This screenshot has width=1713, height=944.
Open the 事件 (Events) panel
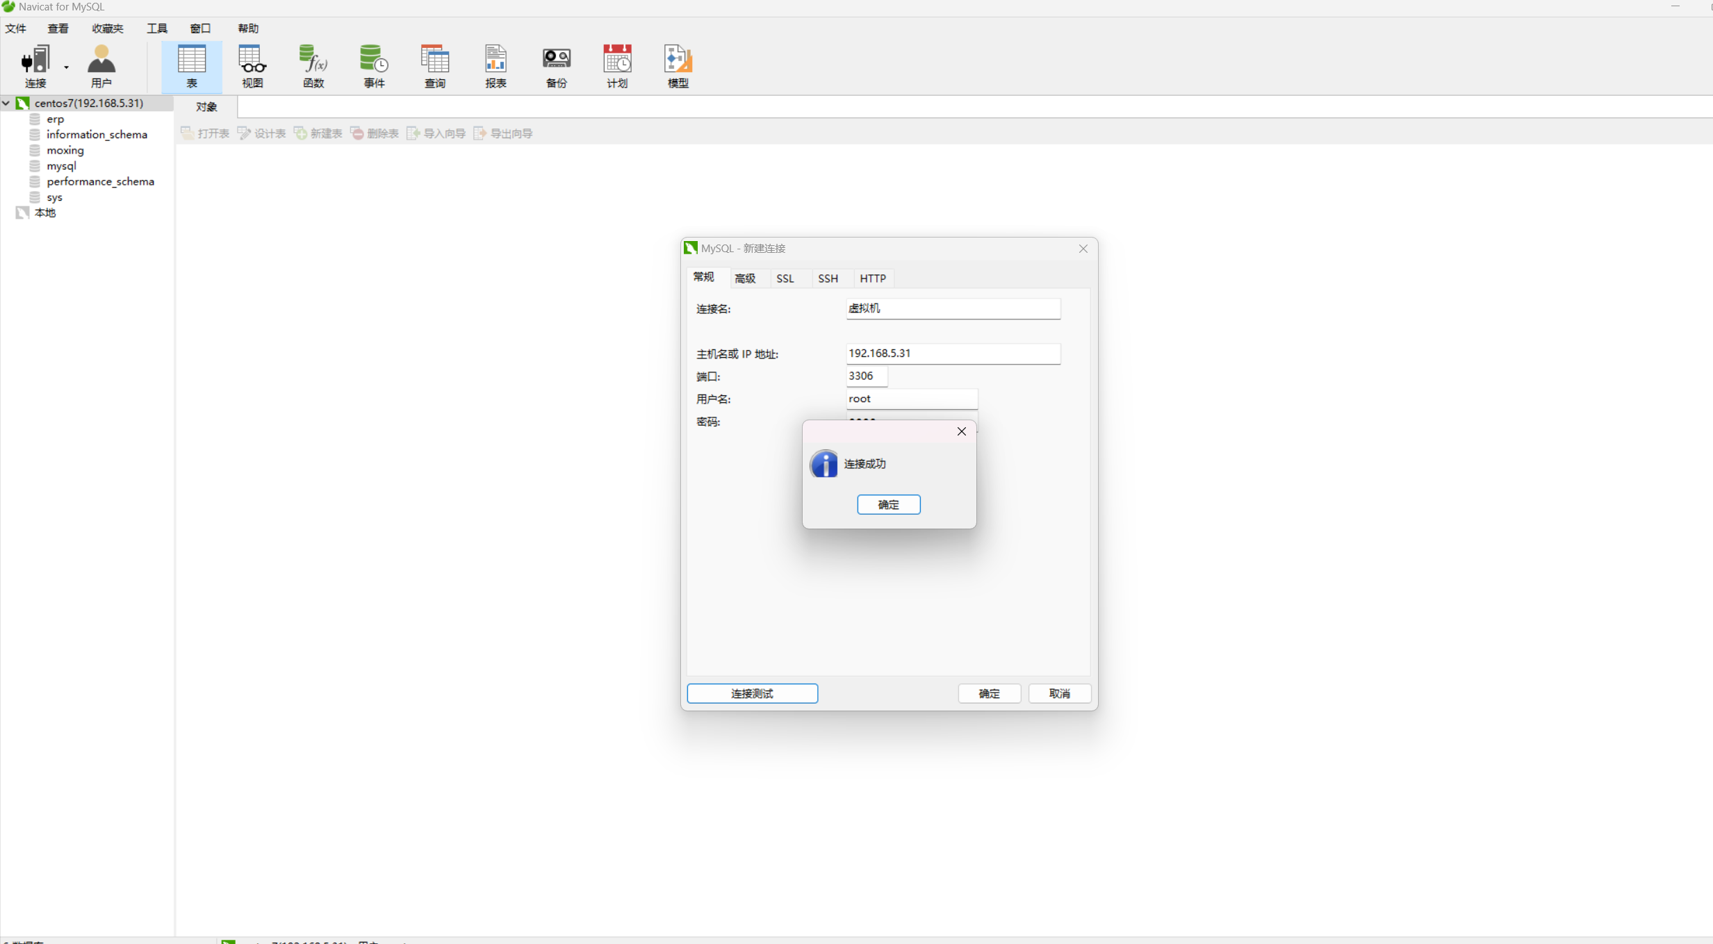pos(374,66)
